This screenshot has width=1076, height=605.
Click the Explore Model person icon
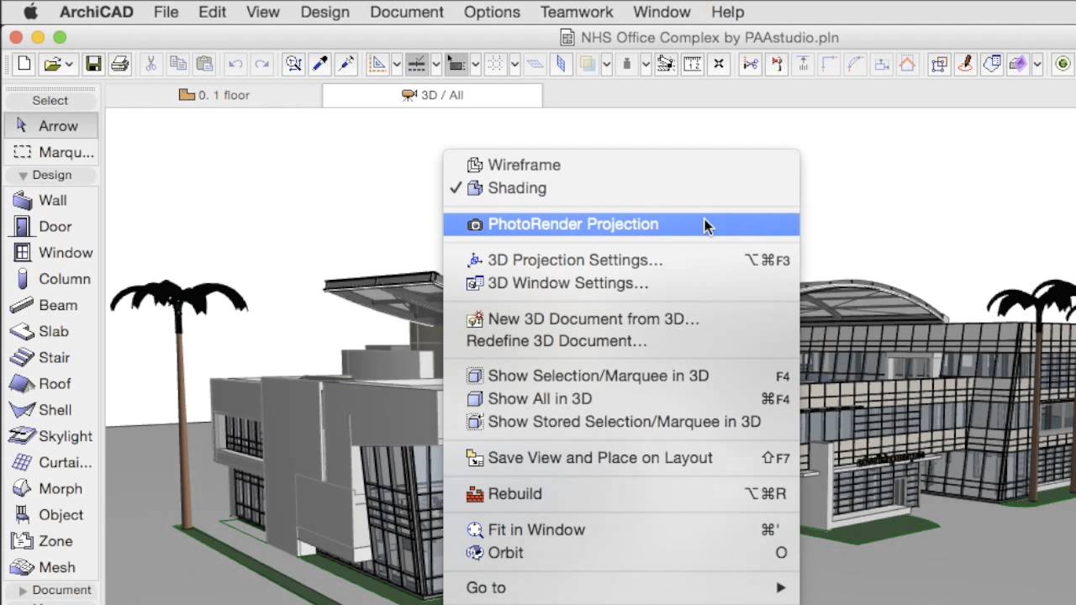click(x=965, y=64)
